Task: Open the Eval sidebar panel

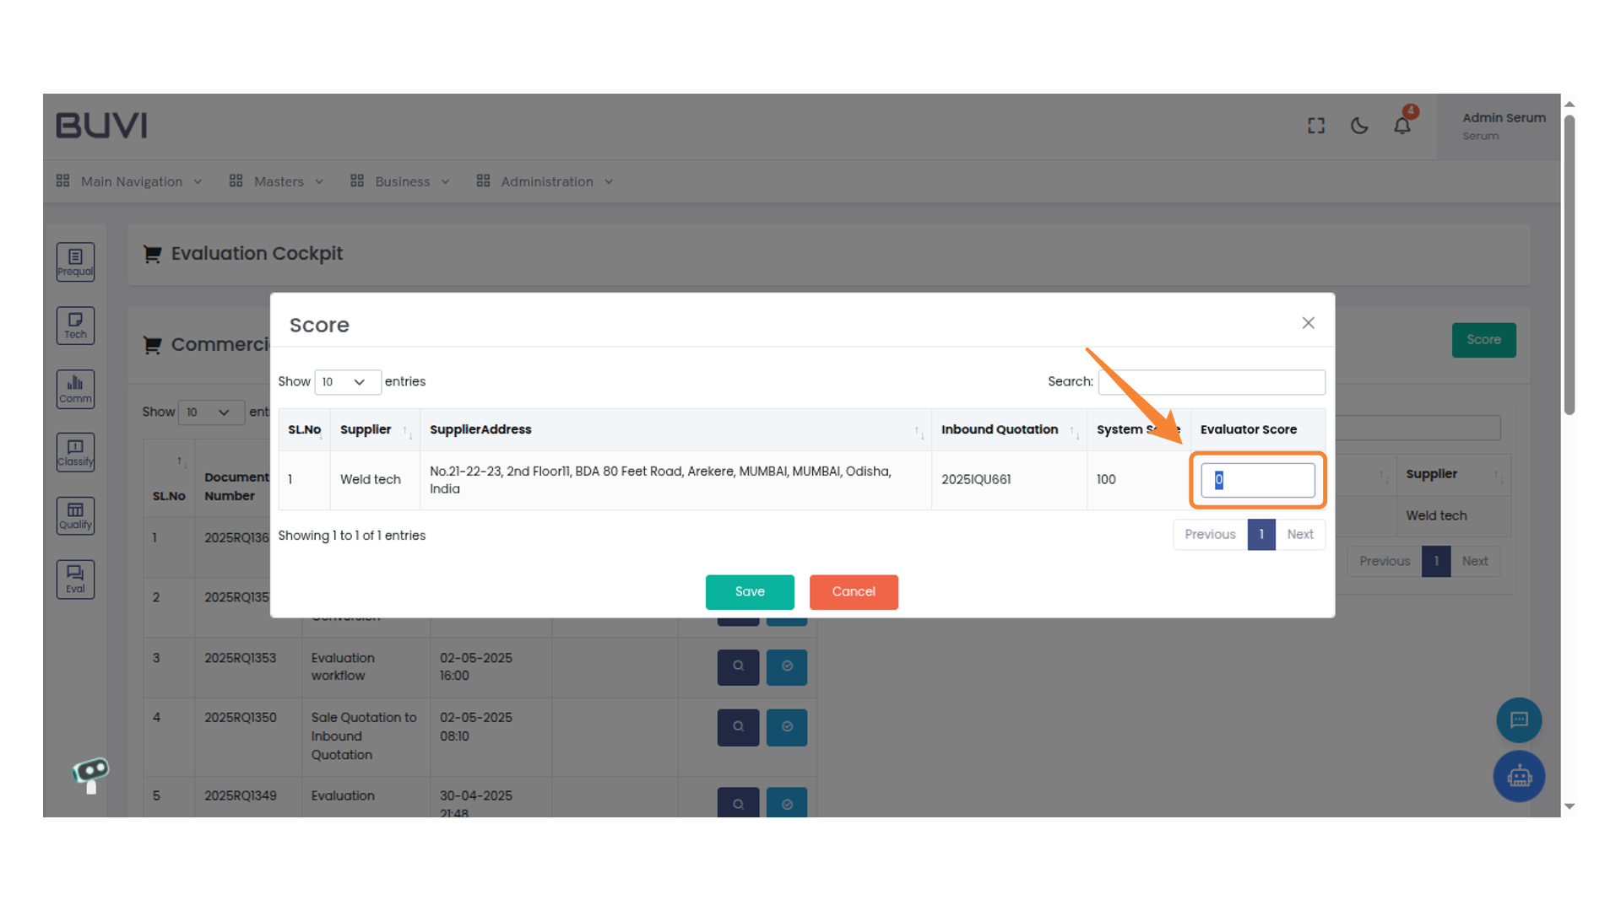Action: pyautogui.click(x=75, y=579)
